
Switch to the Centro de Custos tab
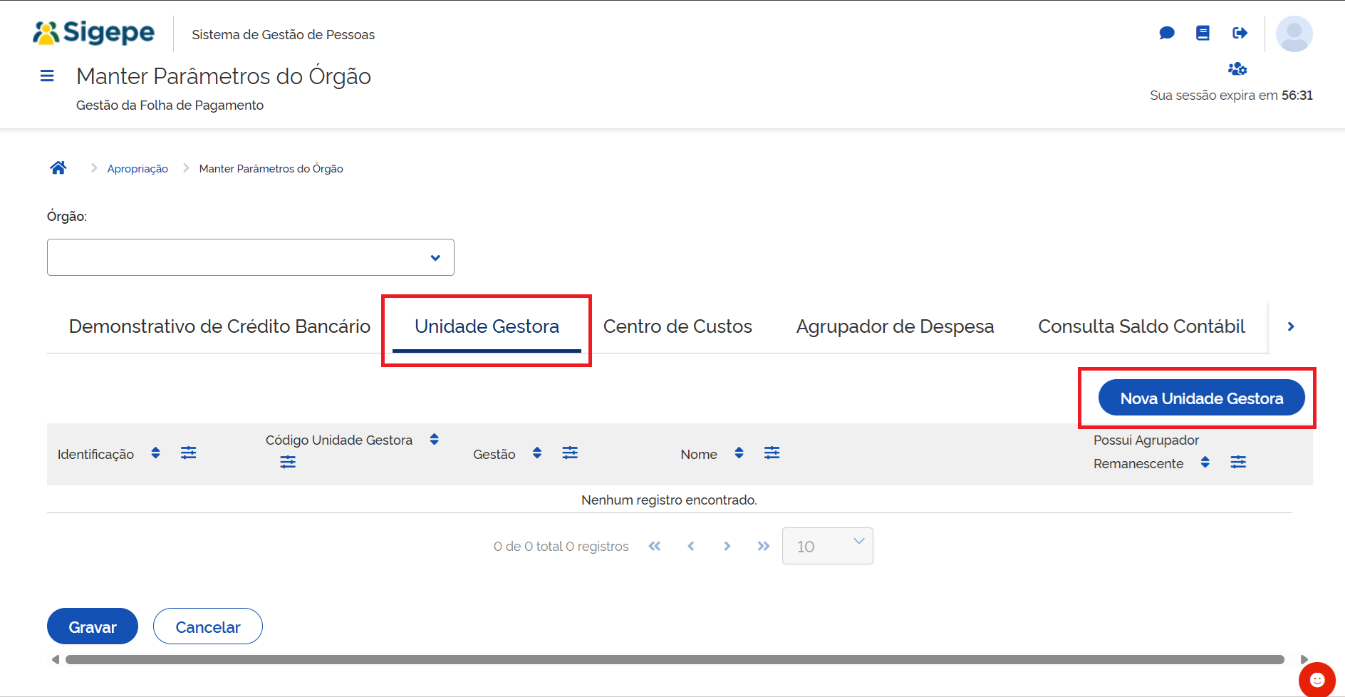[x=677, y=326]
